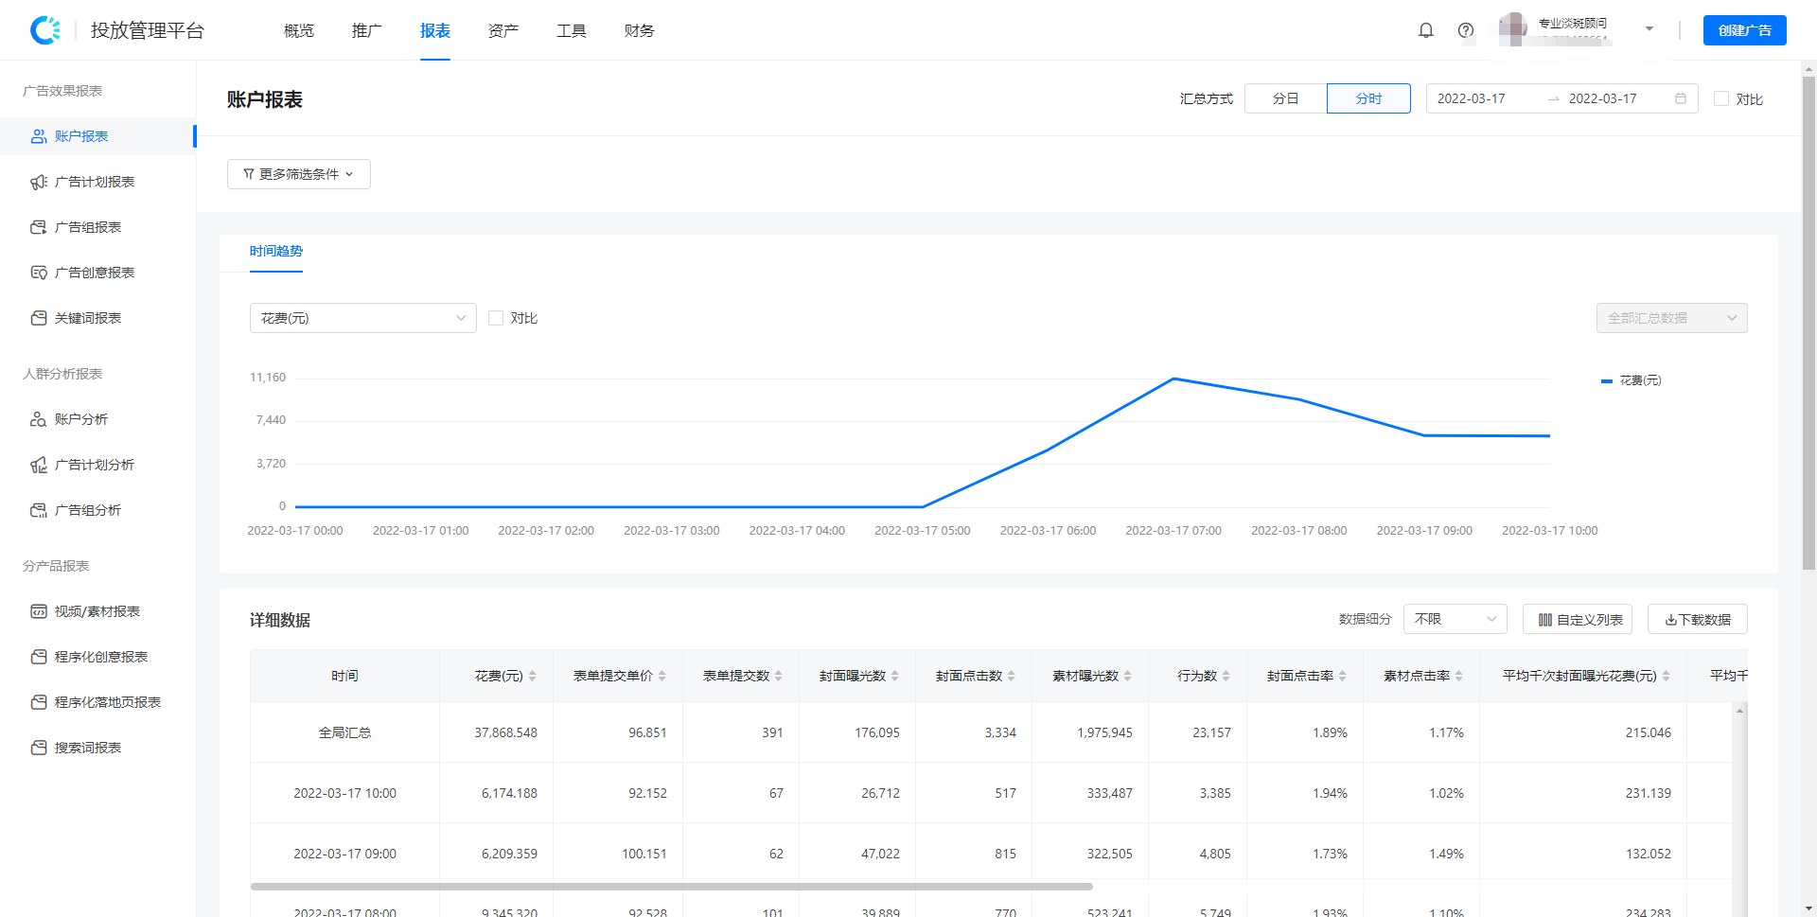Image resolution: width=1817 pixels, height=917 pixels.
Task: Check the 对比 box next to 花费 selector
Action: (x=496, y=318)
